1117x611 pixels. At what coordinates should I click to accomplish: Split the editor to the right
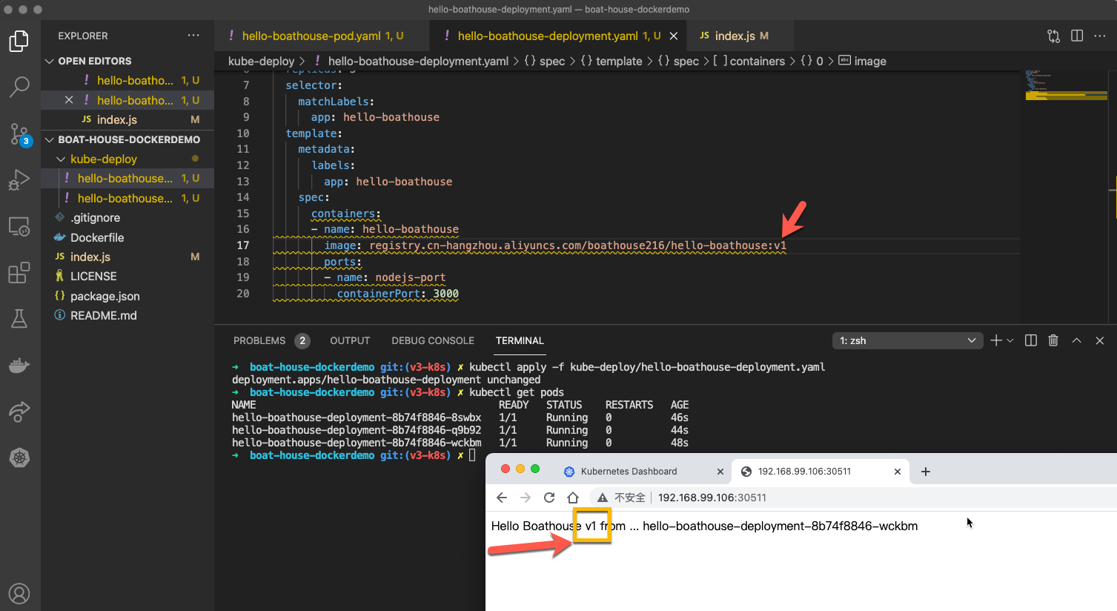pos(1077,36)
